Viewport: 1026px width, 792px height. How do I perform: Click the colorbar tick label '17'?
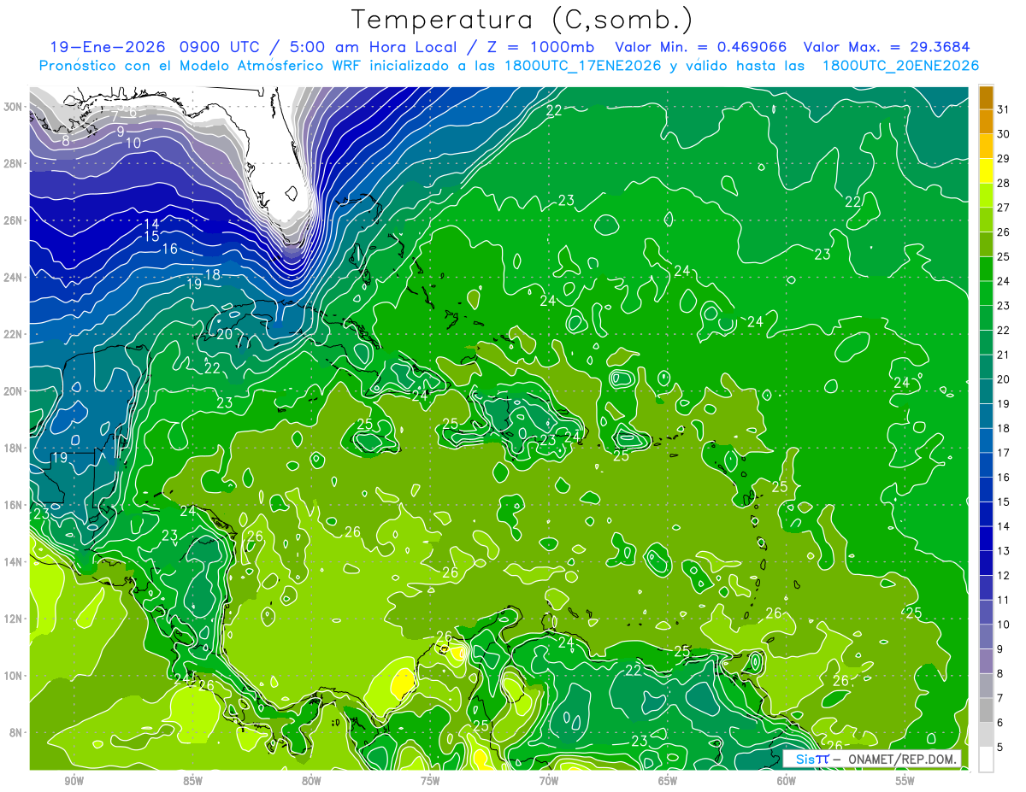pos(1004,453)
